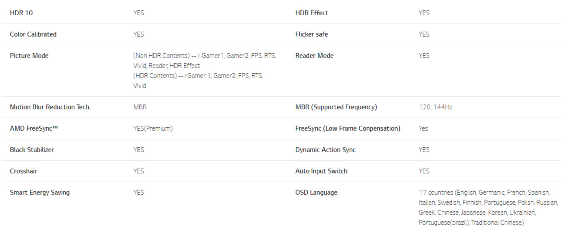The height and width of the screenshot is (234, 563).
Task: Select the YES(Premium) FreeSync value
Action: click(x=153, y=129)
